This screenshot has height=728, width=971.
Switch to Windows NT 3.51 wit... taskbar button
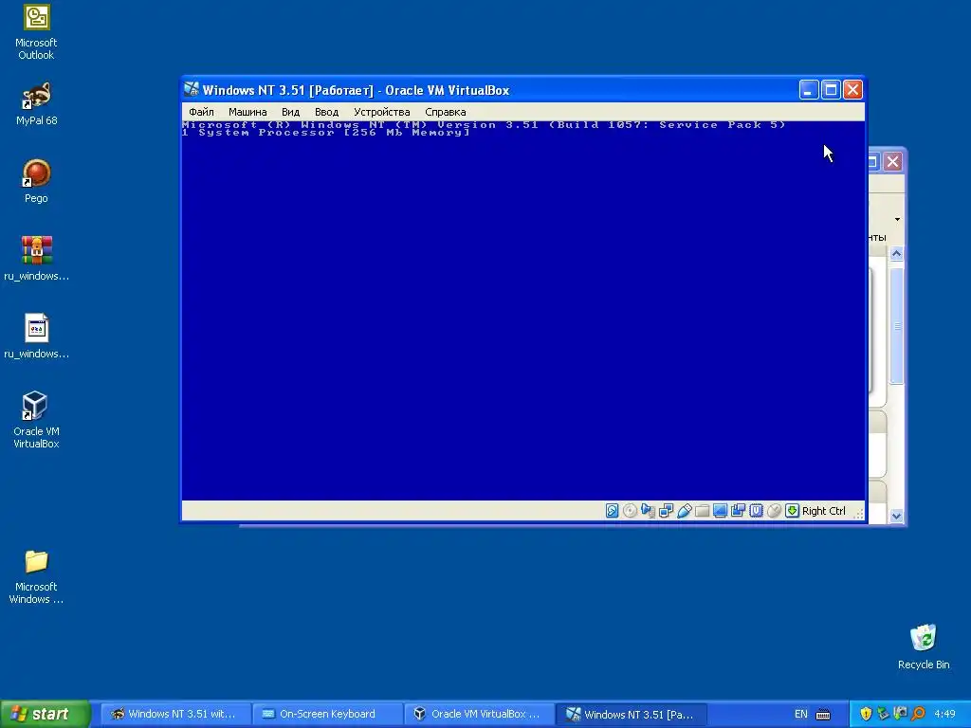[x=175, y=714]
